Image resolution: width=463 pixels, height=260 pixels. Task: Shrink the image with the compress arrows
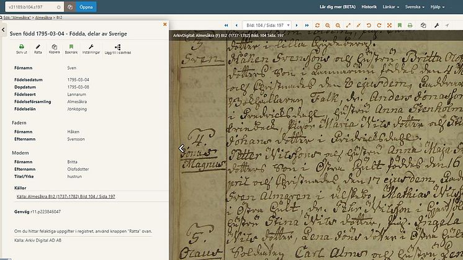pyautogui.click(x=359, y=25)
